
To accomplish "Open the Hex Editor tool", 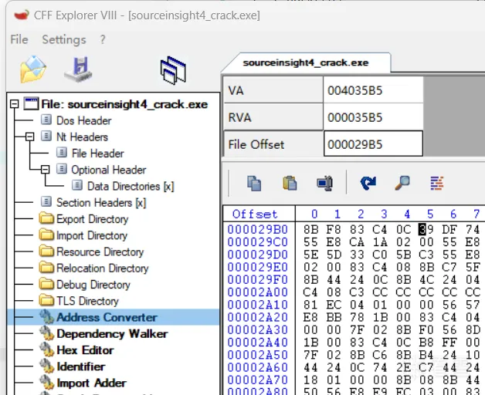I will point(85,350).
